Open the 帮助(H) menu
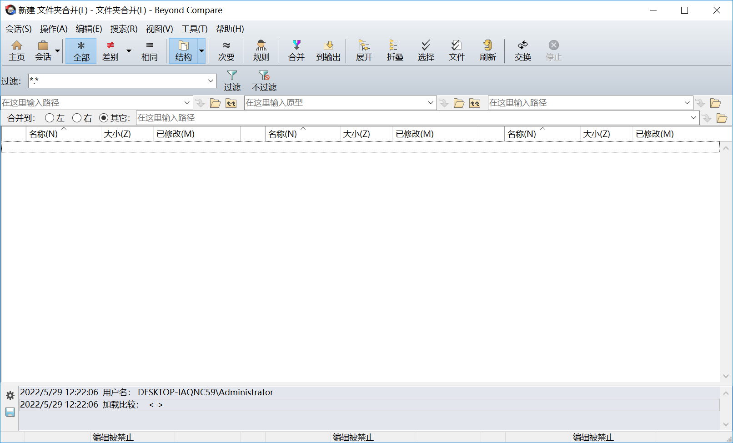Image resolution: width=733 pixels, height=443 pixels. pyautogui.click(x=230, y=29)
